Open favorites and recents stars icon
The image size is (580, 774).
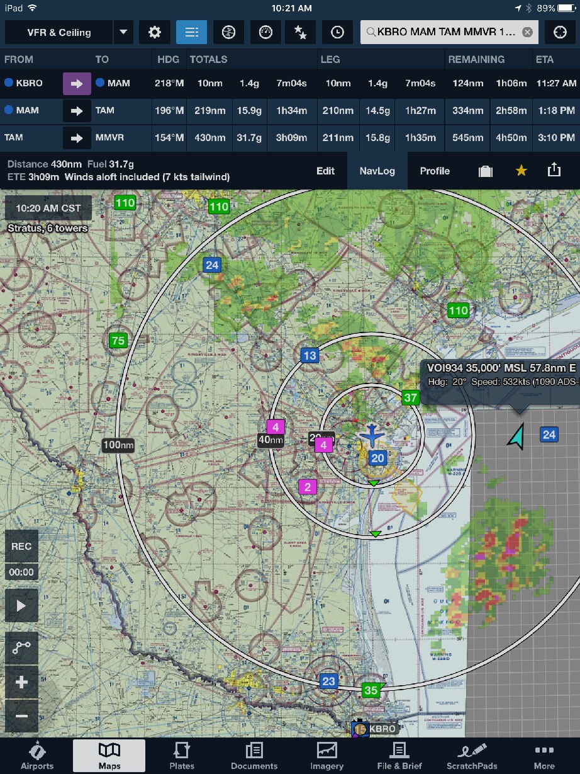tap(300, 33)
